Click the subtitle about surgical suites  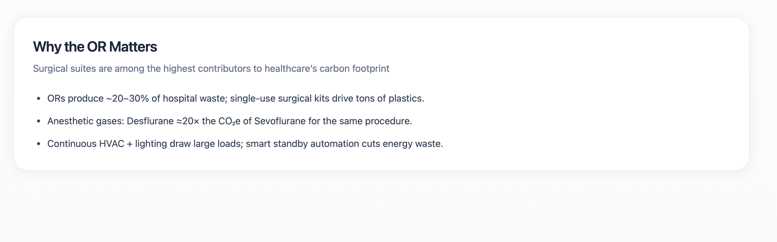coord(211,69)
